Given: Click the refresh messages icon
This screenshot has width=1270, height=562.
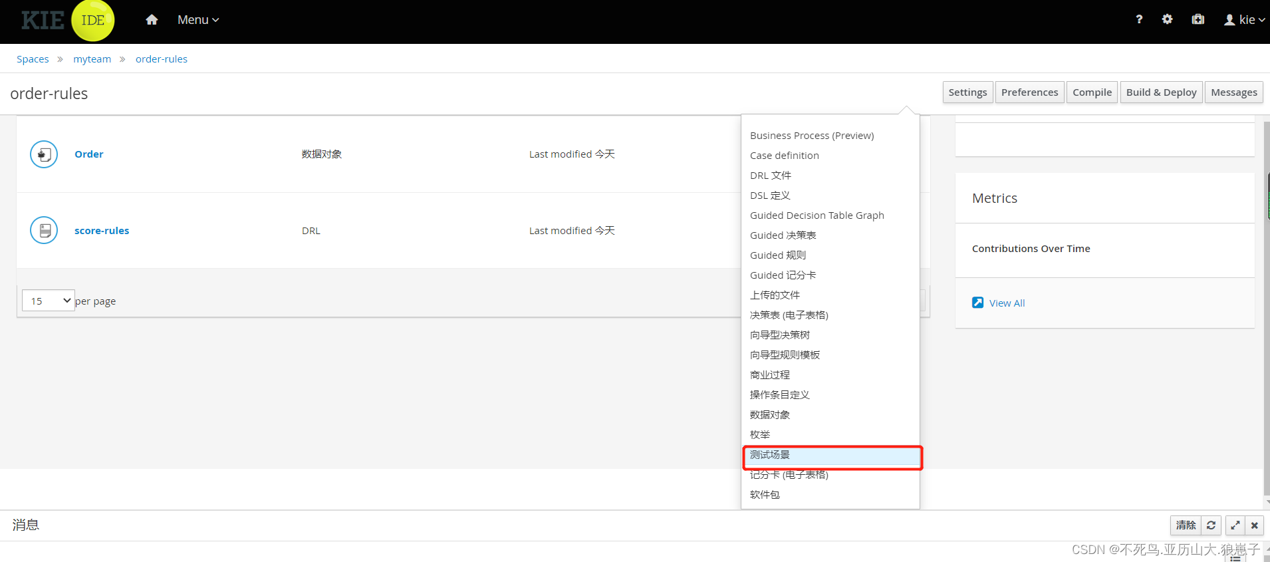Looking at the screenshot, I should (1211, 525).
